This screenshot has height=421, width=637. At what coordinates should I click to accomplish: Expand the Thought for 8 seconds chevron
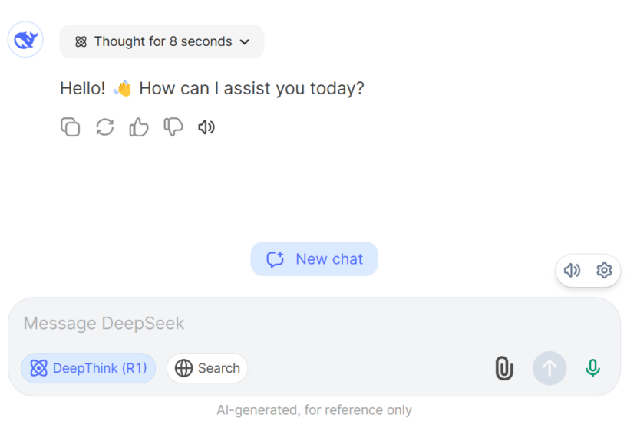click(245, 42)
